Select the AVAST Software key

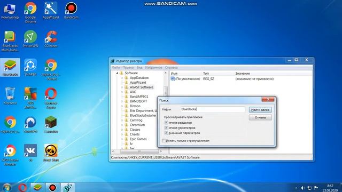(x=141, y=87)
